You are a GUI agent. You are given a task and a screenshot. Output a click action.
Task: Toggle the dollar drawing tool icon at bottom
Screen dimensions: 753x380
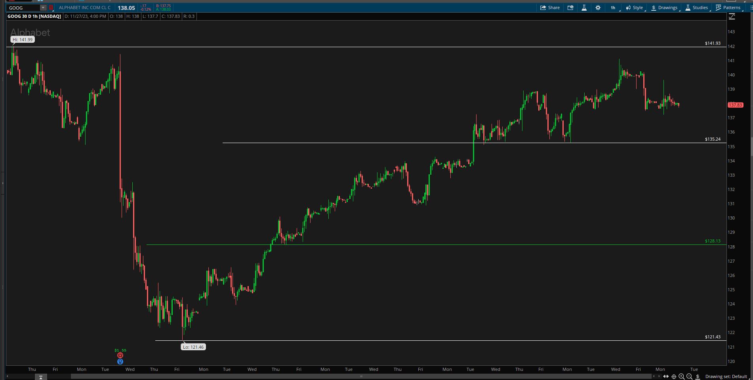tap(698, 376)
